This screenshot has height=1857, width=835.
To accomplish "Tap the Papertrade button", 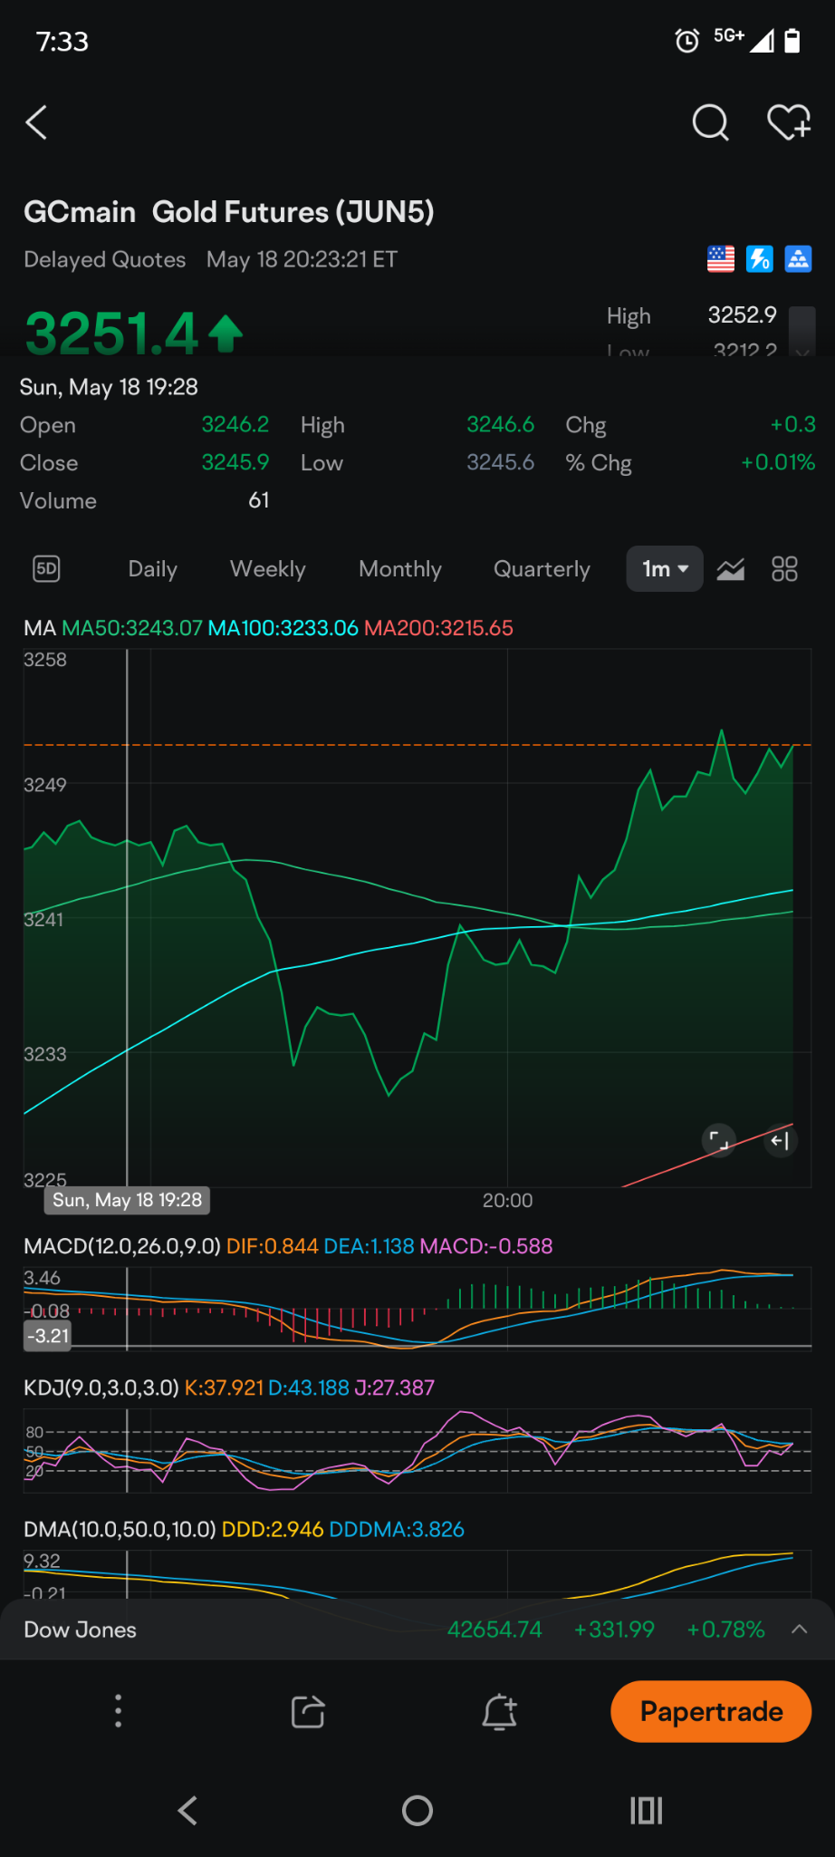I will click(711, 1711).
